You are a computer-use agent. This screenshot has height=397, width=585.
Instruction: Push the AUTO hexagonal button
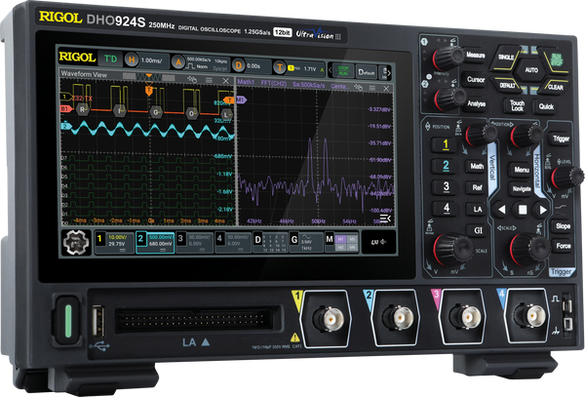tap(531, 70)
